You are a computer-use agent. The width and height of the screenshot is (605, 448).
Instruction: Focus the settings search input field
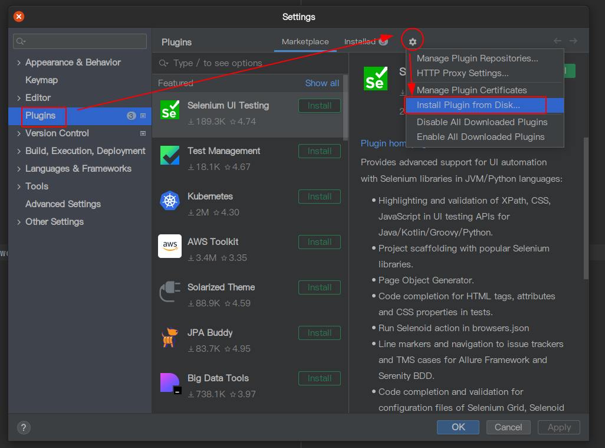pyautogui.click(x=80, y=41)
